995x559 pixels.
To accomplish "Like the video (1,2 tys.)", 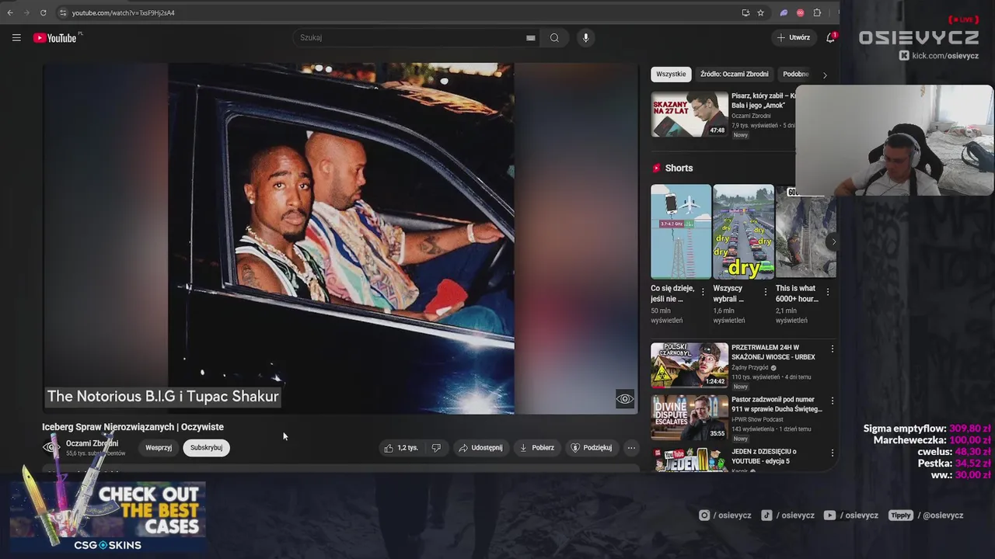I will tap(401, 447).
